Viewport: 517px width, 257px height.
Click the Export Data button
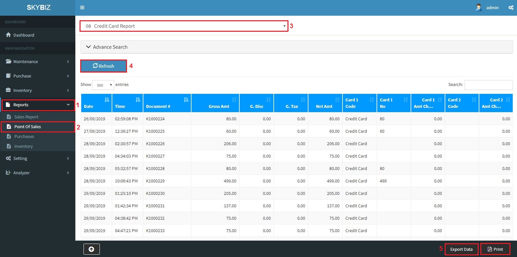461,249
